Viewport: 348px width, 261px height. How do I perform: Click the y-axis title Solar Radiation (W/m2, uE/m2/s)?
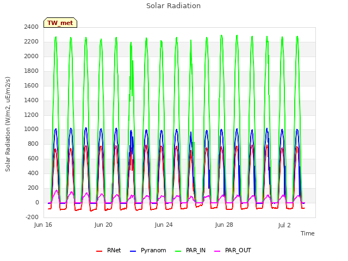[x=8, y=124]
